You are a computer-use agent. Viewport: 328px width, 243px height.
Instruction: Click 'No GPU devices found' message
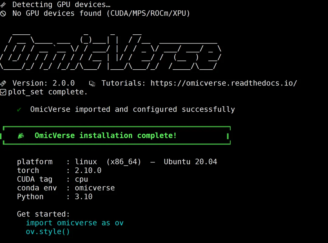point(57,13)
